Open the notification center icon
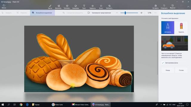 (187, 105)
